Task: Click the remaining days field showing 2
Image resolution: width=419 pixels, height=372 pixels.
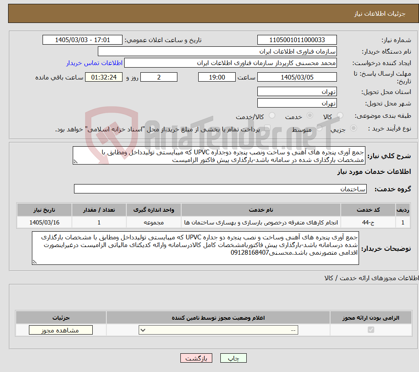Action: 159,77
